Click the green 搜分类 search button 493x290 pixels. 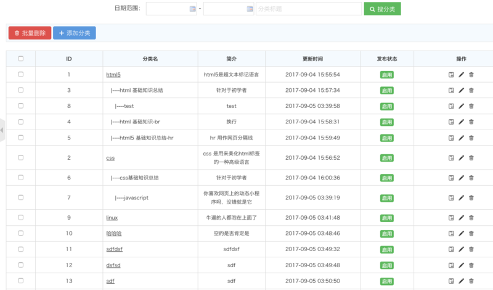tap(382, 9)
